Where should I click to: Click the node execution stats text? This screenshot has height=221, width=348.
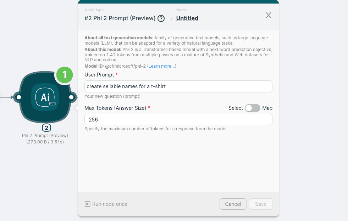coord(45,142)
